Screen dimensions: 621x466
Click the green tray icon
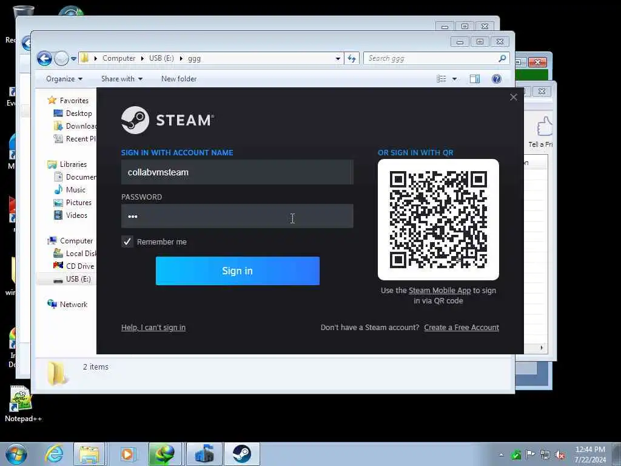[515, 454]
